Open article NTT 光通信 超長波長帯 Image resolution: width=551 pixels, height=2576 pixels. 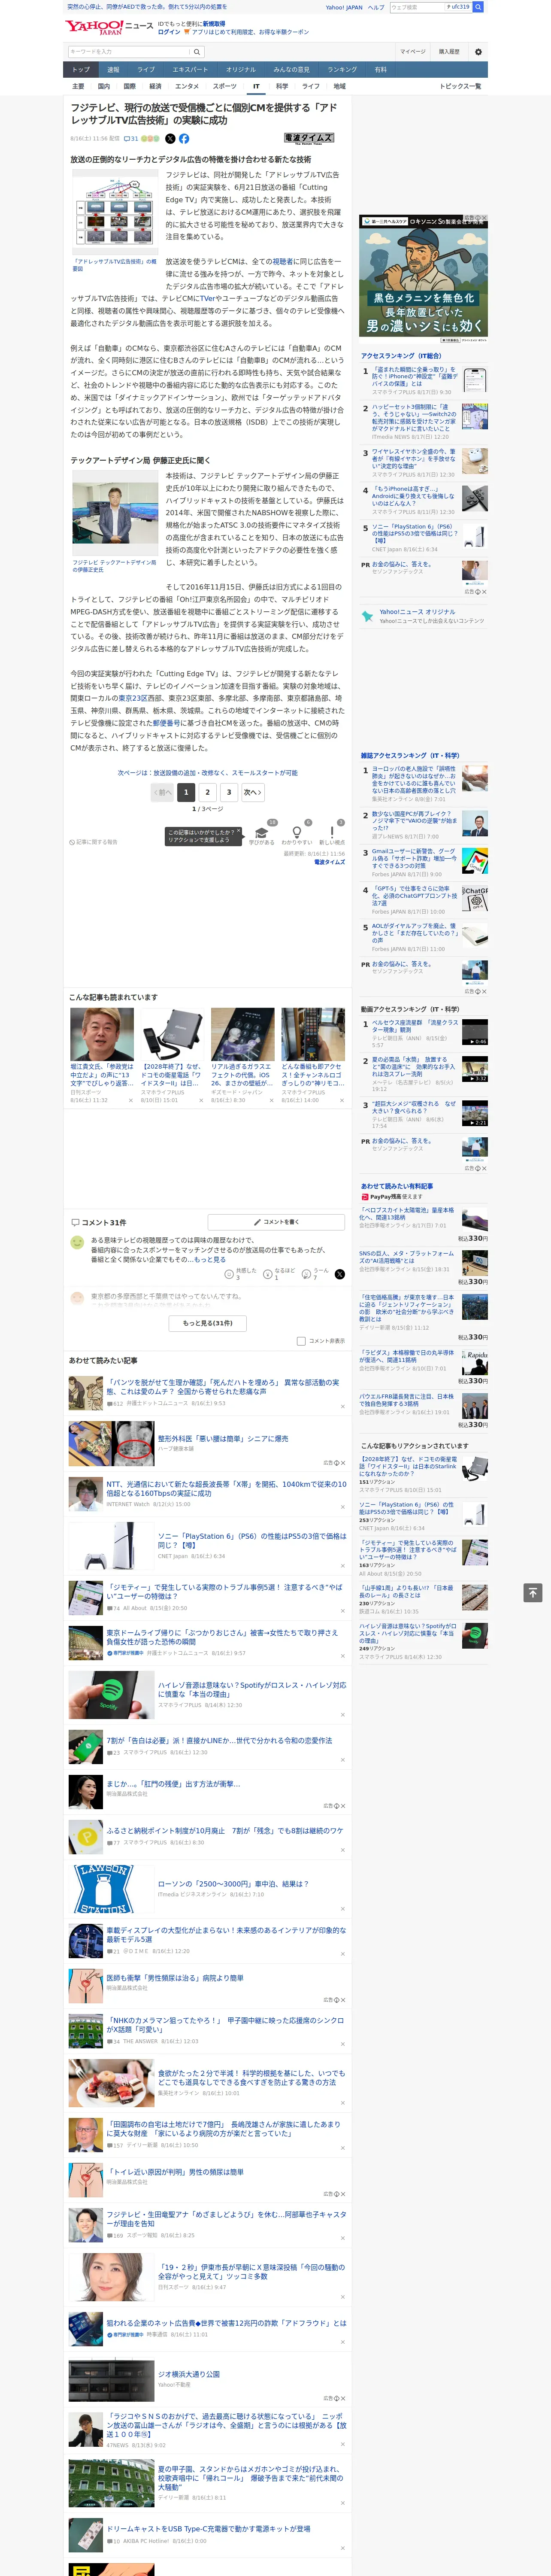click(226, 1489)
